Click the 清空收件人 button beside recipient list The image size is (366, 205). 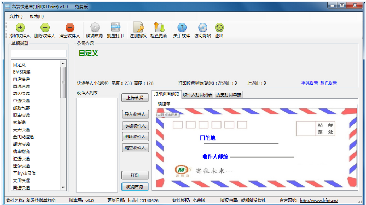(x=135, y=148)
